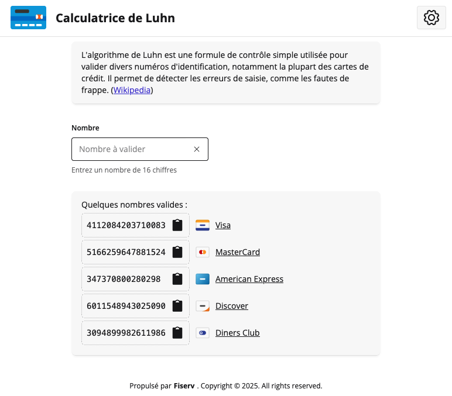The height and width of the screenshot is (396, 452).
Task: Click the American Express brand icon
Action: click(203, 279)
